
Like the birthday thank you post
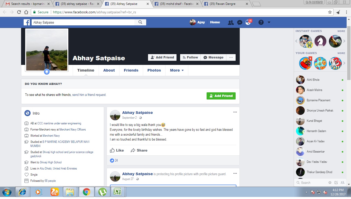coord(117,150)
